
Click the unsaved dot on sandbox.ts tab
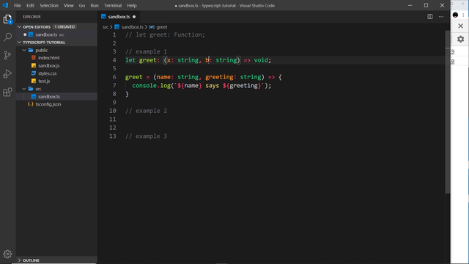point(134,17)
